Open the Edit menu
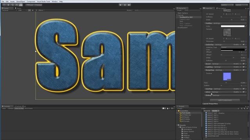Image resolution: width=250 pixels, height=140 pixels. click(x=7, y=2)
